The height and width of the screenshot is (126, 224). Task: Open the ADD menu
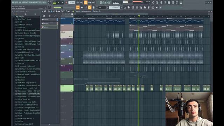pos(20,2)
